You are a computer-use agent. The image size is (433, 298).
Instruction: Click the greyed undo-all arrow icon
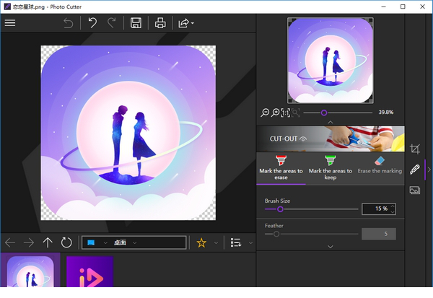click(69, 23)
